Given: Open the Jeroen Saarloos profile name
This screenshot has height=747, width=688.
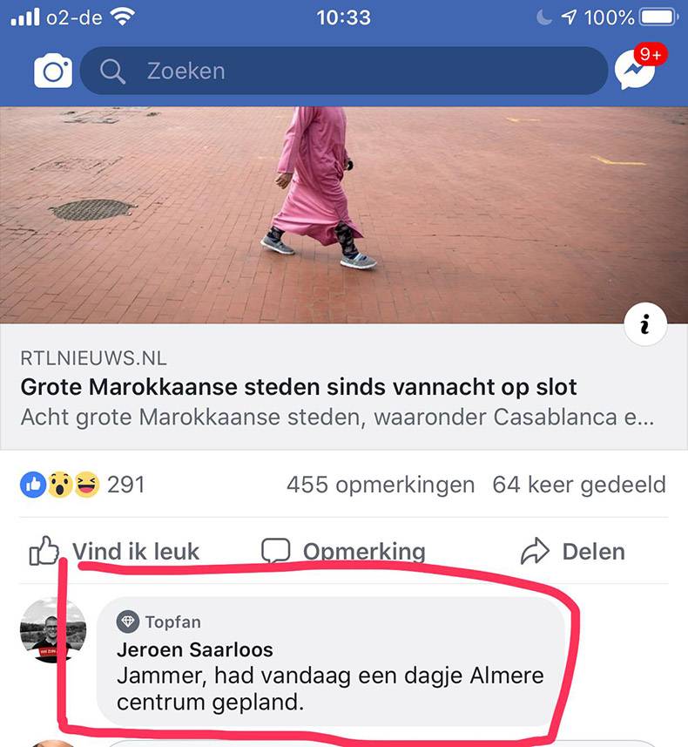Looking at the screenshot, I should pyautogui.click(x=195, y=650).
